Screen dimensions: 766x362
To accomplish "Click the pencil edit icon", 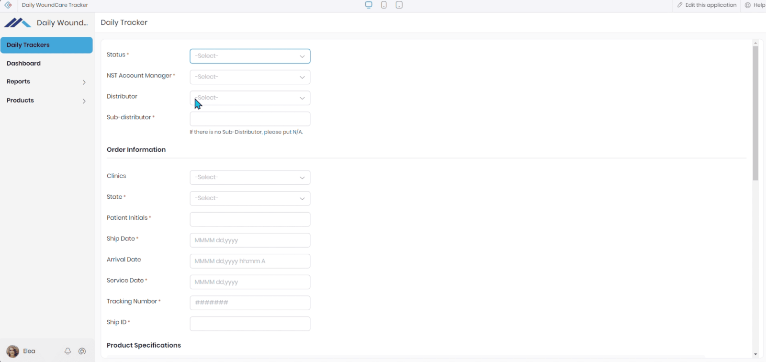I will point(680,5).
